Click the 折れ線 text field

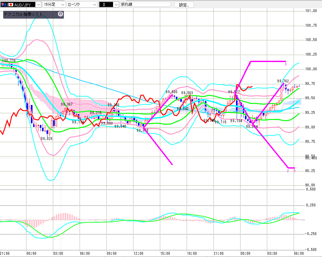click(147, 5)
